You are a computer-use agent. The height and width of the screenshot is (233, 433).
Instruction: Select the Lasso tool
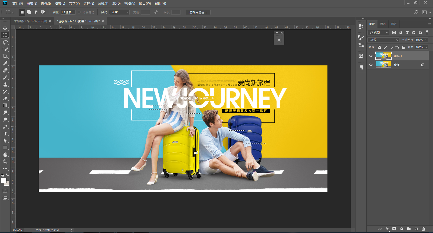point(5,42)
